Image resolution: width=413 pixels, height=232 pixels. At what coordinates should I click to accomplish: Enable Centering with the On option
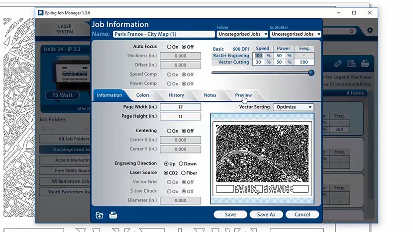coord(169,131)
